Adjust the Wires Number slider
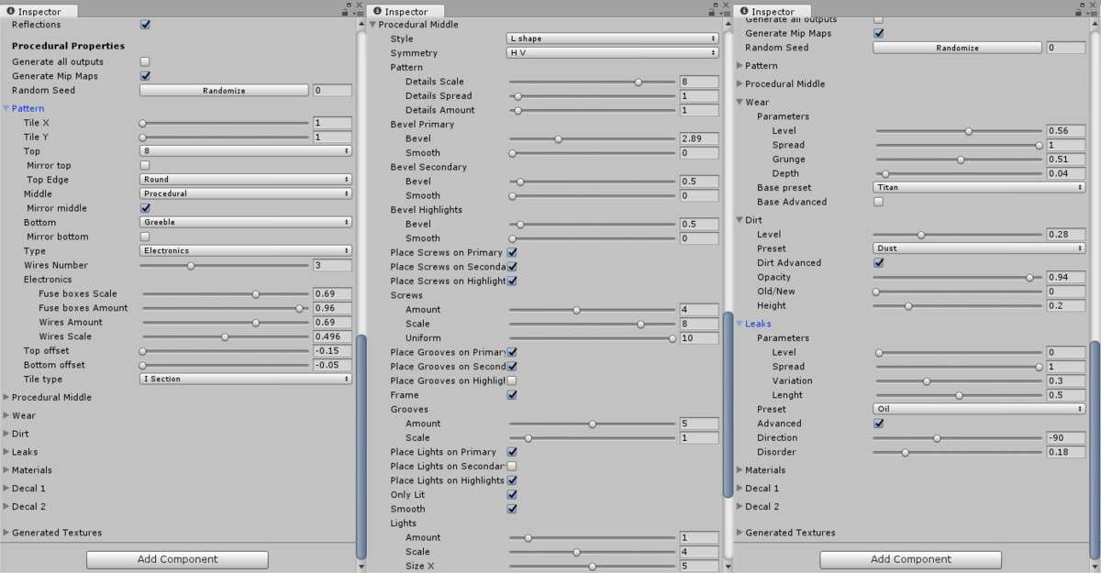 click(x=224, y=265)
